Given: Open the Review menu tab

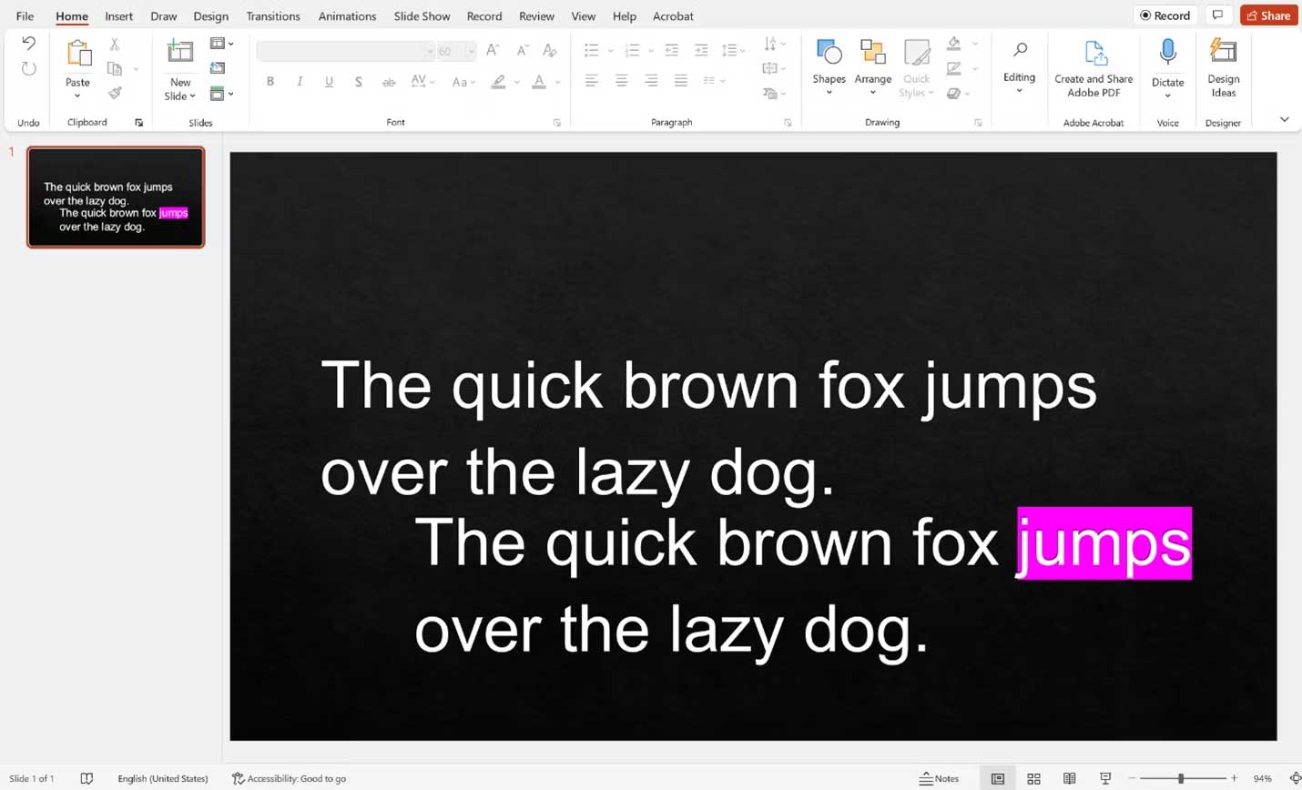Looking at the screenshot, I should 536,15.
